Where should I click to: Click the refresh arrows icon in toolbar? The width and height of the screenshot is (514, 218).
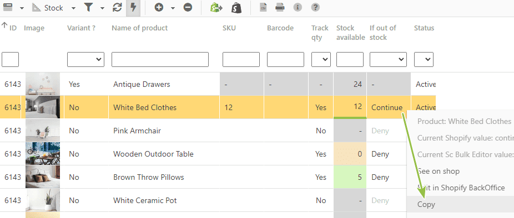(117, 7)
